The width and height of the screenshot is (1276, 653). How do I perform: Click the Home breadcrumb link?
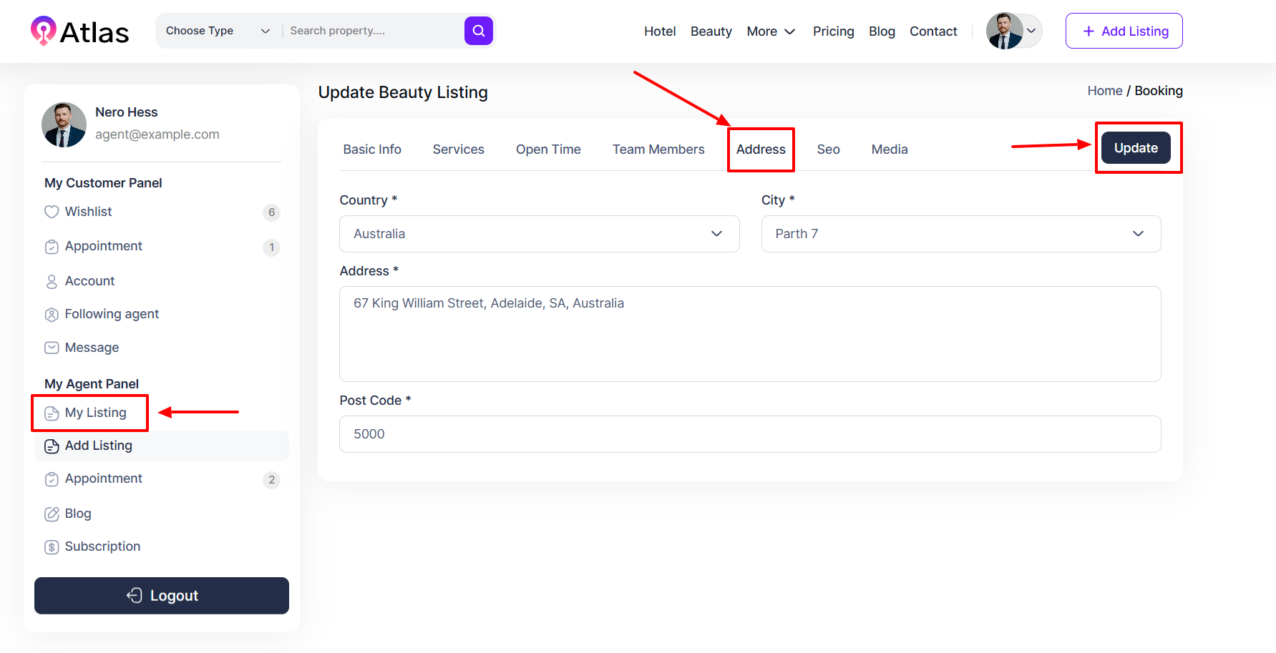pyautogui.click(x=1104, y=91)
